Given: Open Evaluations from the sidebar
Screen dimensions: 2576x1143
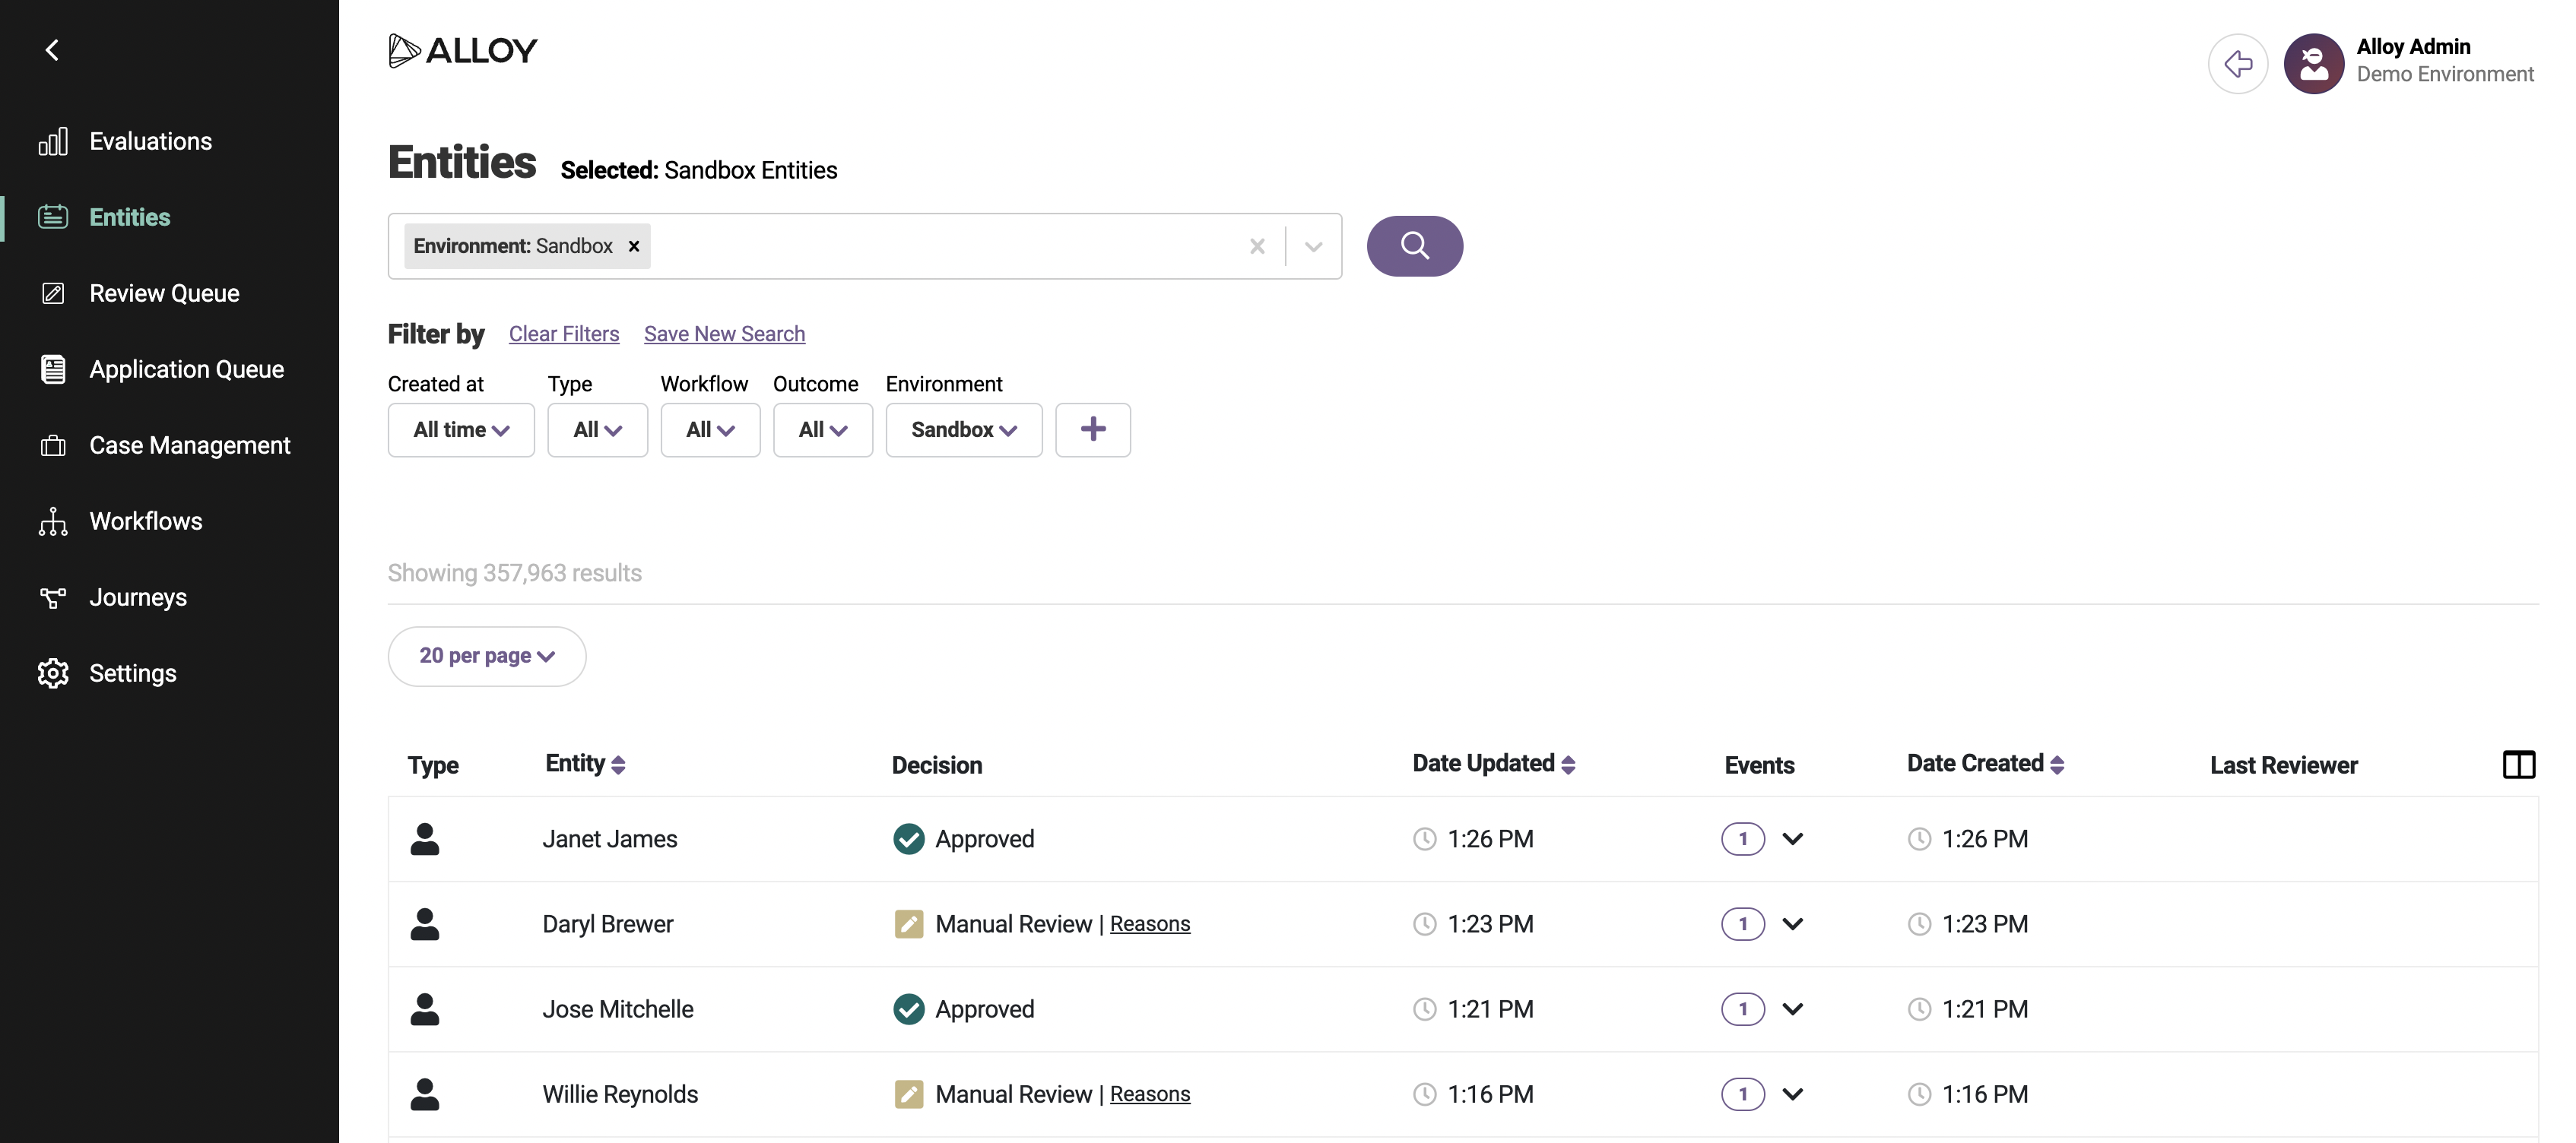Looking at the screenshot, I should click(150, 141).
